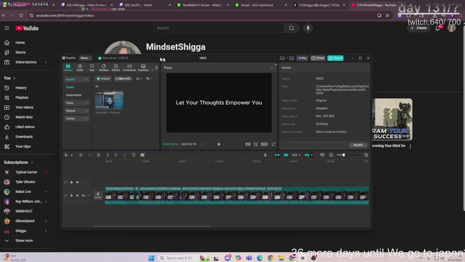This screenshot has height=262, width=465.
Task: Open History in the YouTube sidebar
Action: (x=21, y=88)
